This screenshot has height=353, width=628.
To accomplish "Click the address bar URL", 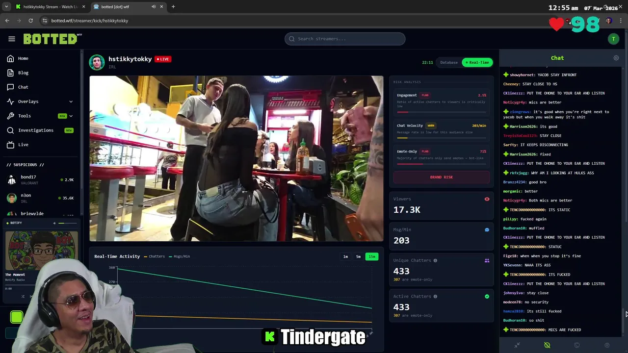I will [x=90, y=21].
